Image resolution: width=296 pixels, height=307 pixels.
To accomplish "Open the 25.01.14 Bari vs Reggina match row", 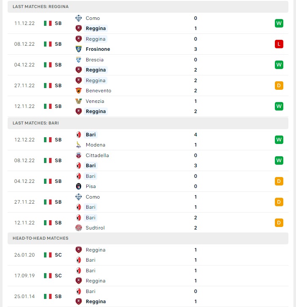I will tap(148, 296).
